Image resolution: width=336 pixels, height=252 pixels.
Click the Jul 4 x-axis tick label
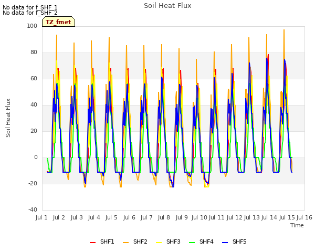(x=94, y=217)
